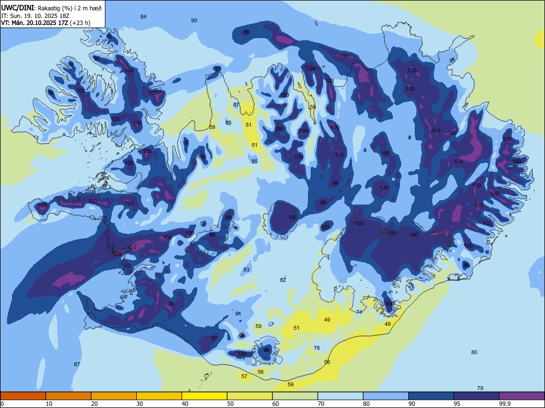Click the pale blue 70–80 legend swatch
Viewport: 545px width, 408px height.
340,396
